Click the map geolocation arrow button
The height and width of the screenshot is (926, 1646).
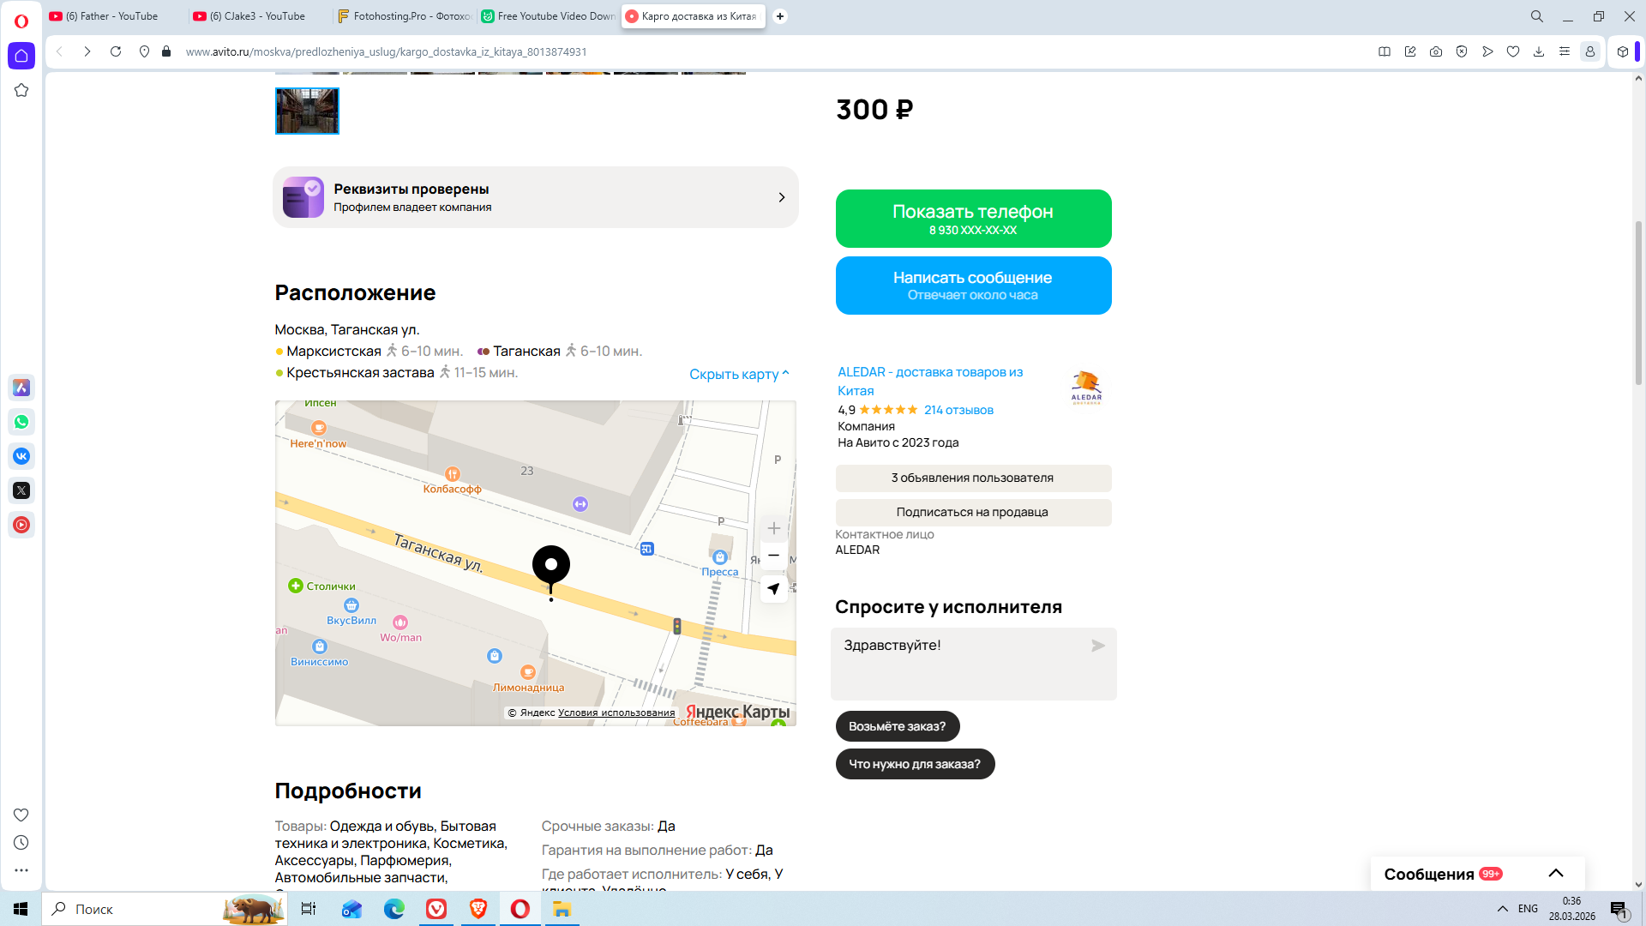tap(773, 588)
